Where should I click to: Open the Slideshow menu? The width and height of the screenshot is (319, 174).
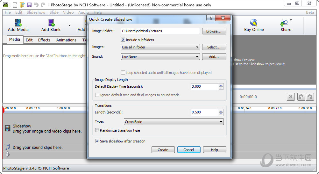click(36, 12)
